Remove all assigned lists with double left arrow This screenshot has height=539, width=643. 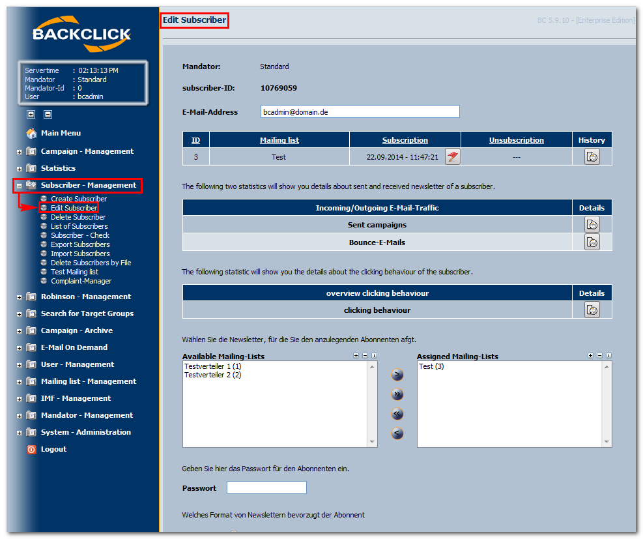click(x=397, y=413)
